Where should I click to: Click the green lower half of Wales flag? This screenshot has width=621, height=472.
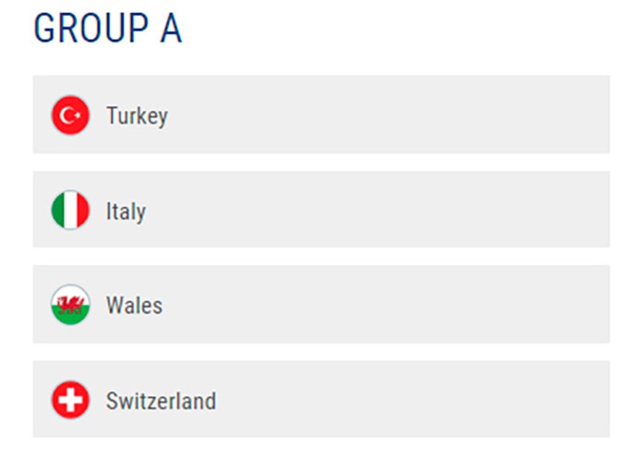pyautogui.click(x=70, y=316)
